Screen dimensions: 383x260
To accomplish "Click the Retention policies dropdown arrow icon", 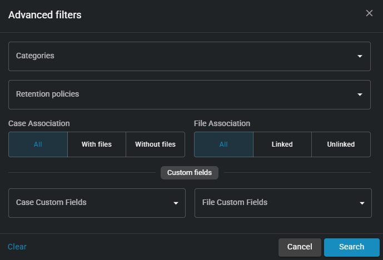I will [x=360, y=94].
